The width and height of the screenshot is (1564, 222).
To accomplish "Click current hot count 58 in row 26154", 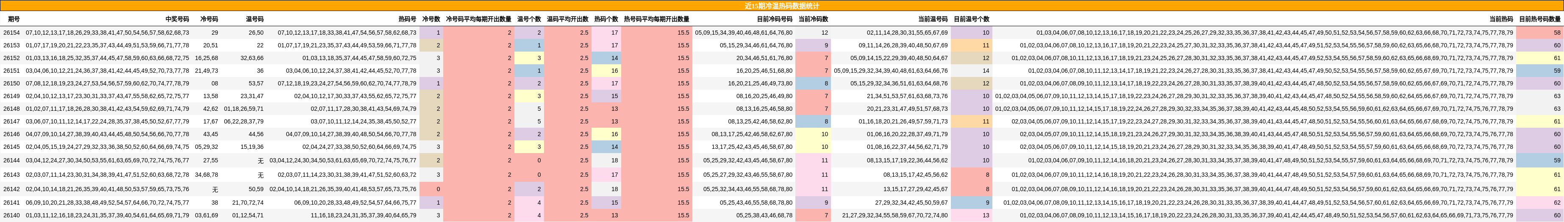I will pos(1540,33).
